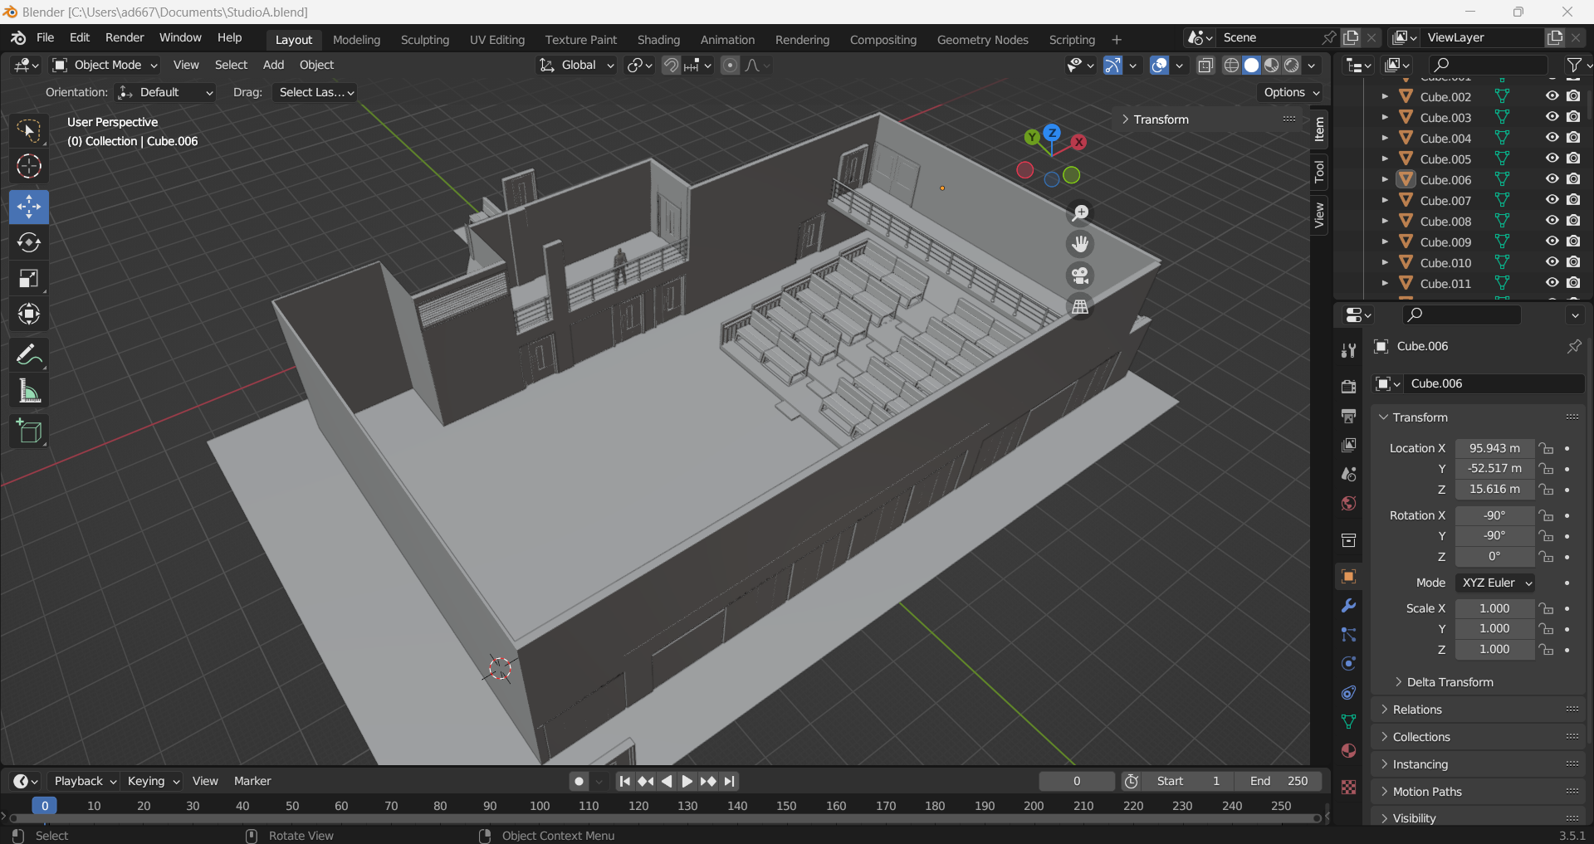1594x844 pixels.
Task: Select the Measure tool
Action: coord(29,391)
